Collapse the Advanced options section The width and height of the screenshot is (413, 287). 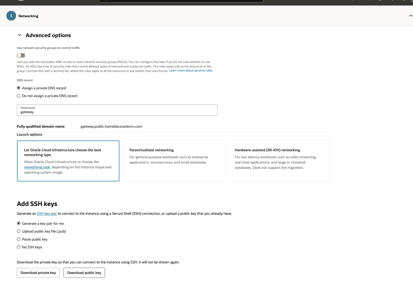(x=20, y=35)
